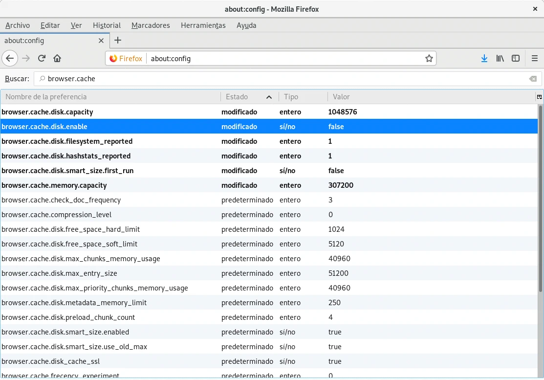Click the back navigation arrow
544x380 pixels.
tap(10, 58)
